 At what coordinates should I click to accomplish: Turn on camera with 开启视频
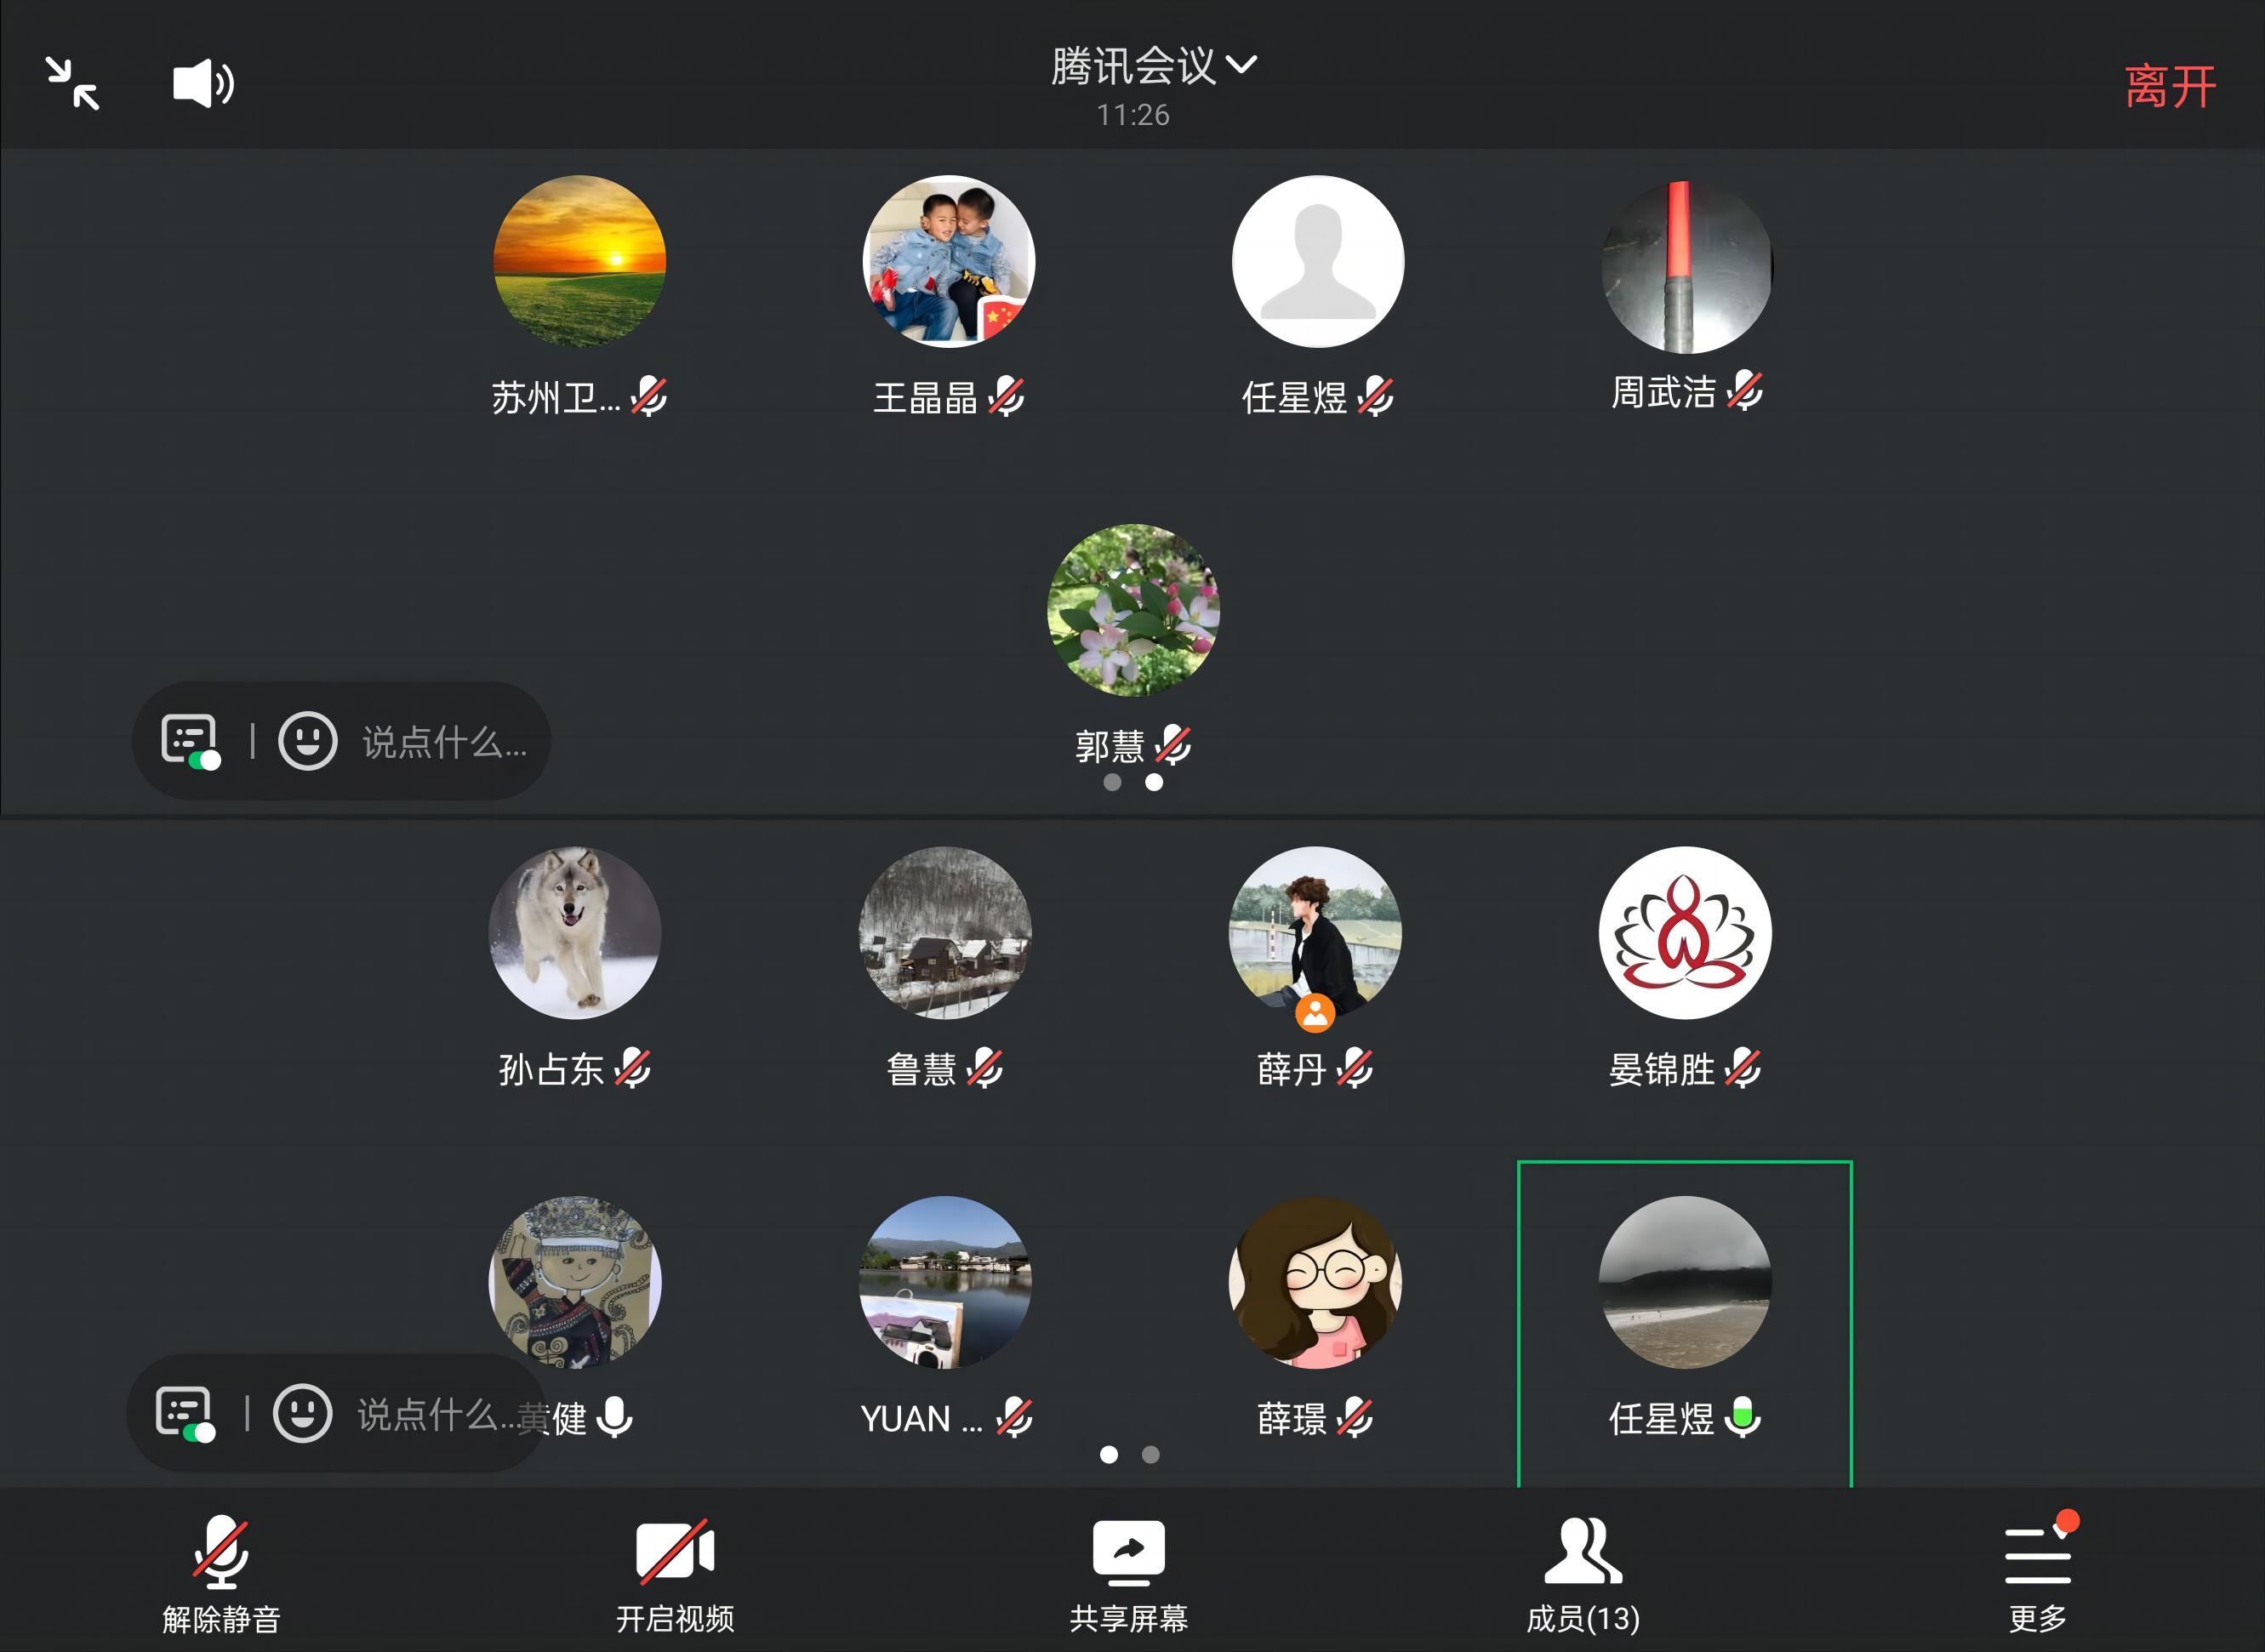675,1577
